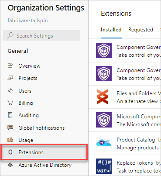Click the fabrikam-tailspin organization name
The image size is (161, 176).
point(27,21)
